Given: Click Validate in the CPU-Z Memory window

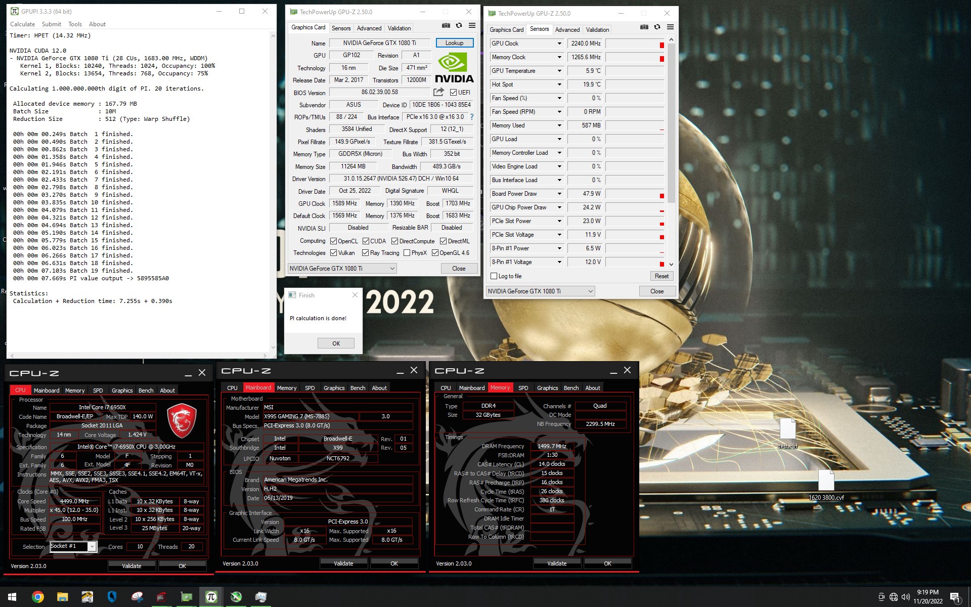Looking at the screenshot, I should (x=557, y=563).
